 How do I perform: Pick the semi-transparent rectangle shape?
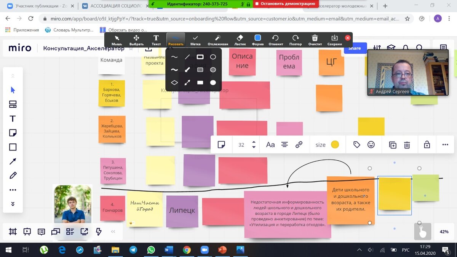(200, 70)
